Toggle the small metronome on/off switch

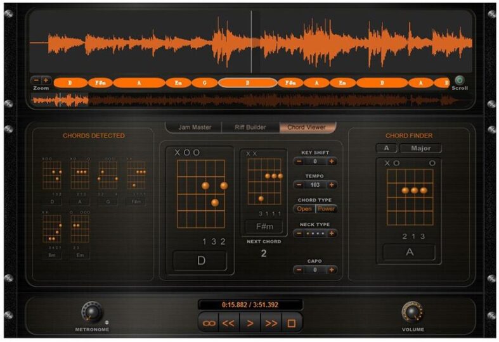[107, 322]
